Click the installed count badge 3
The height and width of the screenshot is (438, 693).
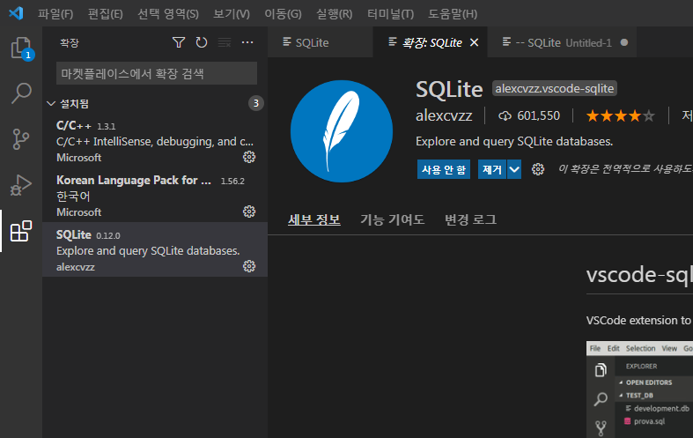[255, 103]
